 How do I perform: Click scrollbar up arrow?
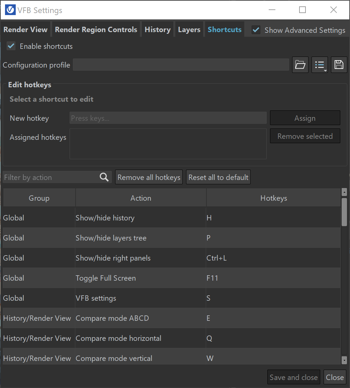(344, 192)
